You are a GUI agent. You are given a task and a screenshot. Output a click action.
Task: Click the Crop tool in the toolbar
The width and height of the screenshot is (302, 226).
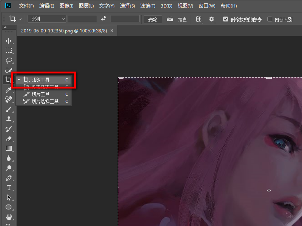8,79
